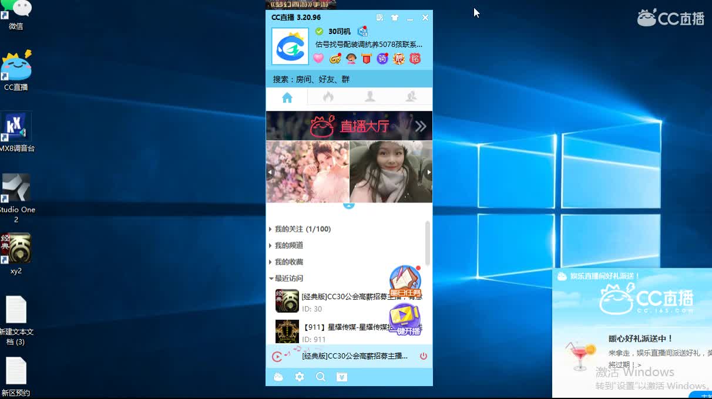
Task: Open the skin (shirt) icon in title bar
Action: point(395,18)
